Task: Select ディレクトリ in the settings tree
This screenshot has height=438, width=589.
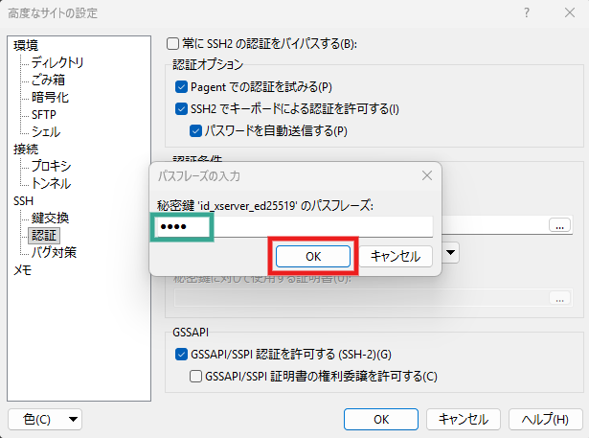Action: pyautogui.click(x=57, y=62)
